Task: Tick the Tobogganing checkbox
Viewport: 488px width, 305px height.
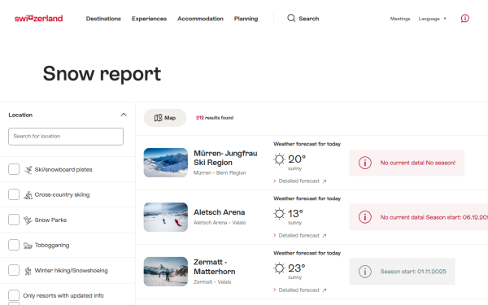Action: (x=14, y=245)
